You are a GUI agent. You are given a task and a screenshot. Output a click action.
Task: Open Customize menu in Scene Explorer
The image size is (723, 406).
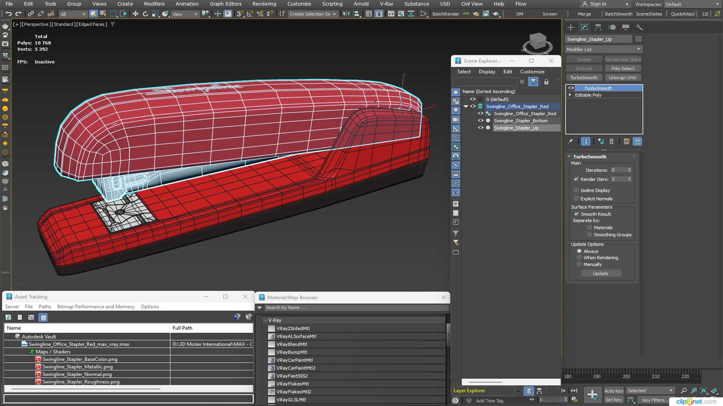pos(532,71)
